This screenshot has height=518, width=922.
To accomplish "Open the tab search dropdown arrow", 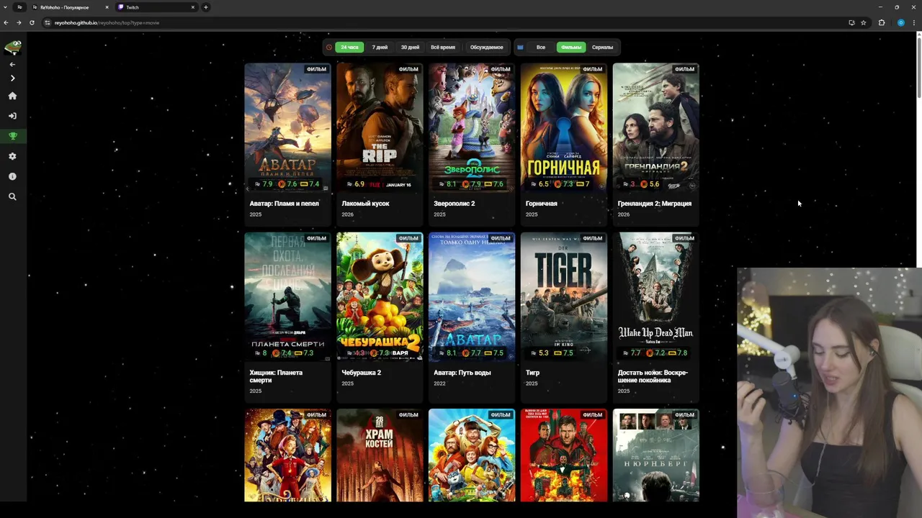I will pyautogui.click(x=5, y=7).
